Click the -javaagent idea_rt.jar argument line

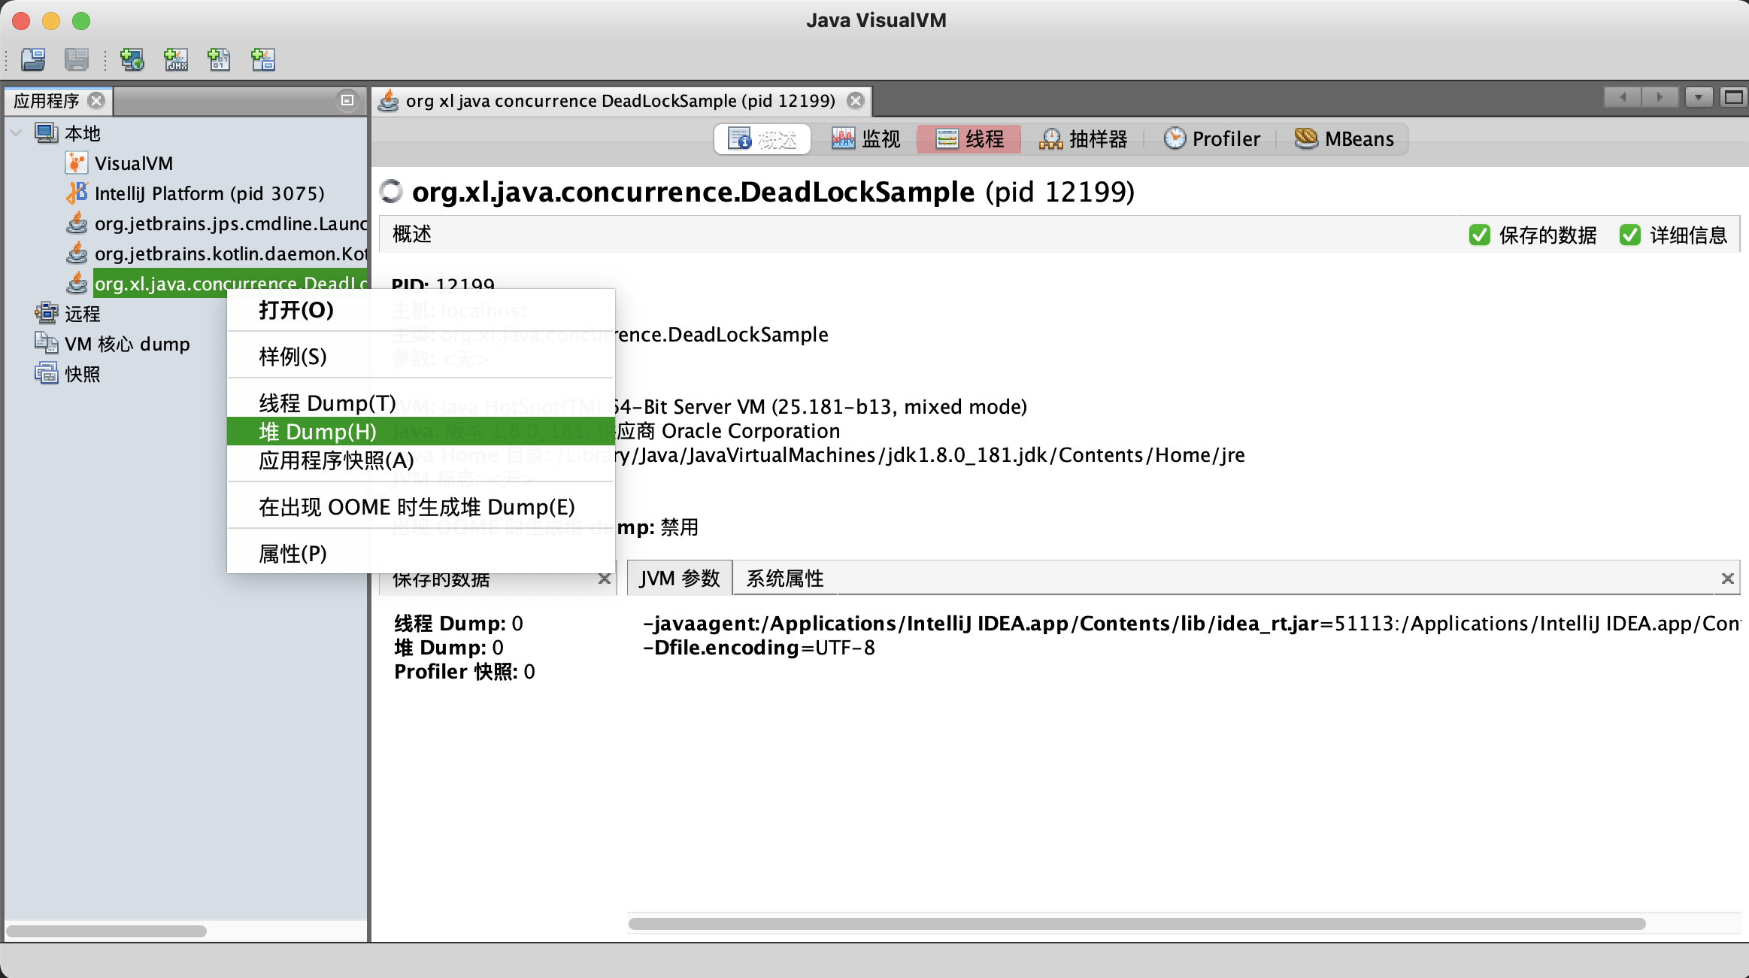1192,624
